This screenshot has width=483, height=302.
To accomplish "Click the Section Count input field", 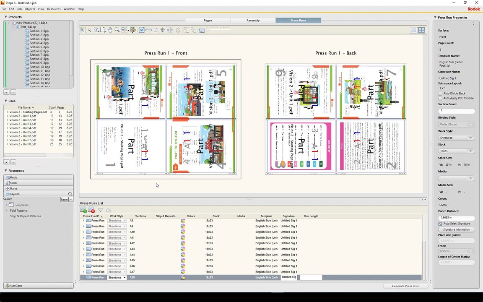I will (x=456, y=111).
